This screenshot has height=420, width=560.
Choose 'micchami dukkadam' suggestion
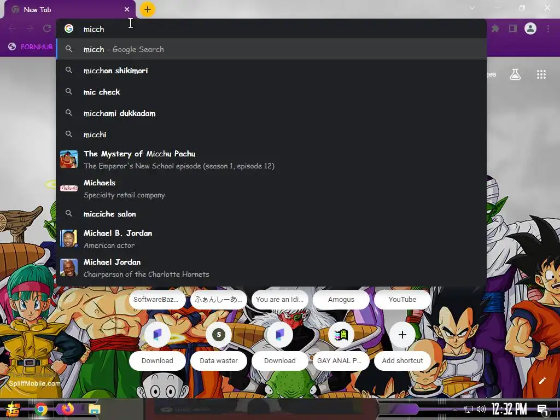pos(271,113)
